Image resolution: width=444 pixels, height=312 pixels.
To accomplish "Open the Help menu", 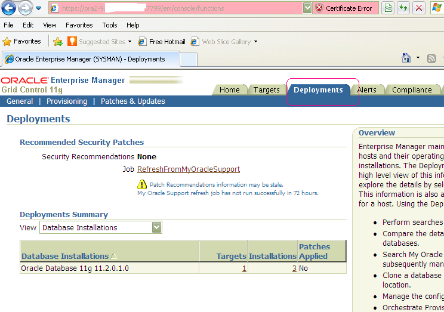I will pyautogui.click(x=132, y=25).
